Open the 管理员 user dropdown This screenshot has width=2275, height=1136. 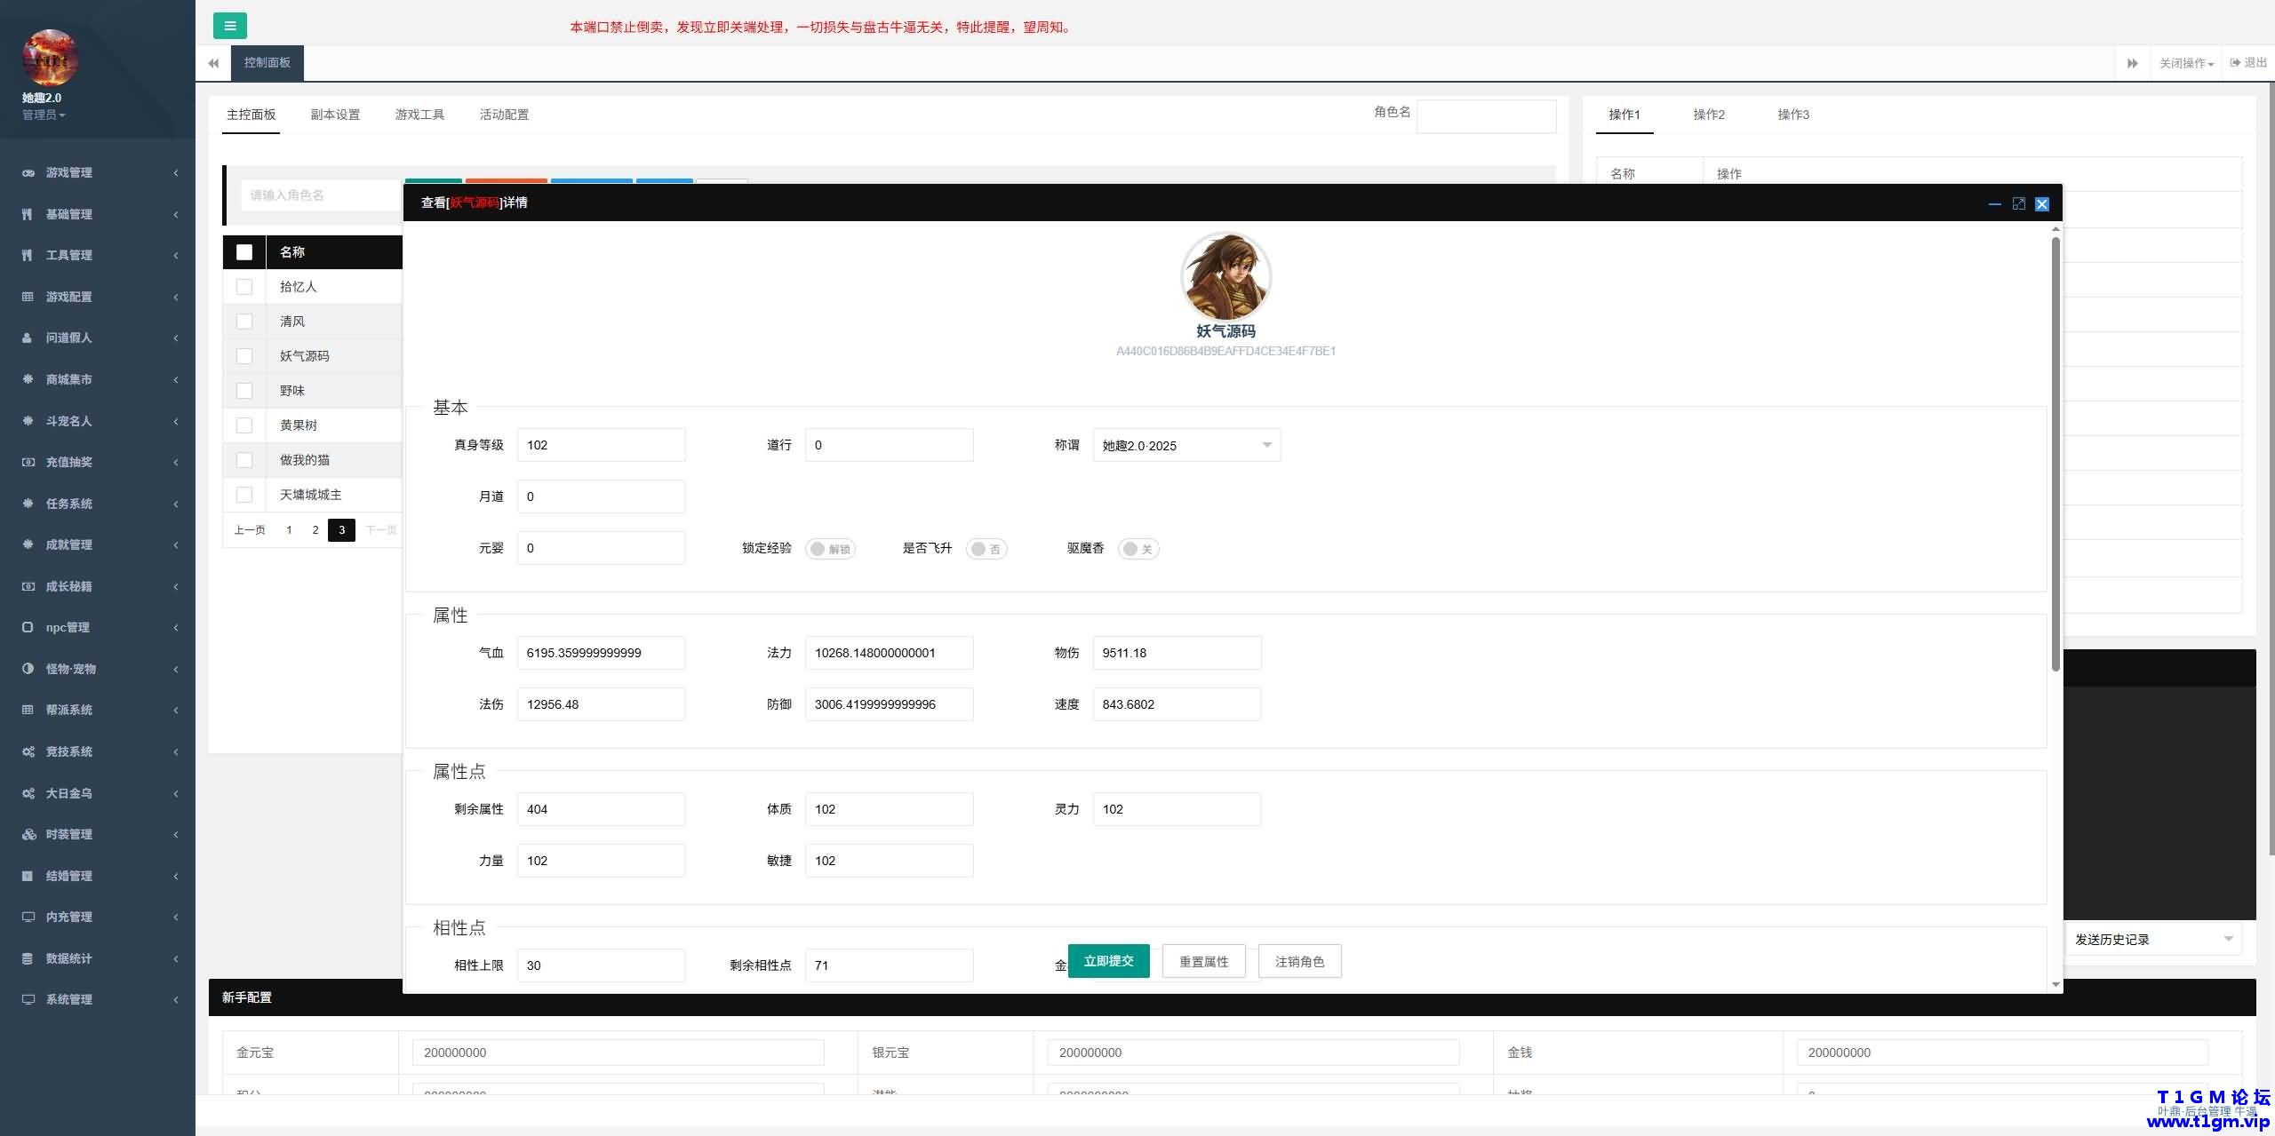click(x=44, y=115)
